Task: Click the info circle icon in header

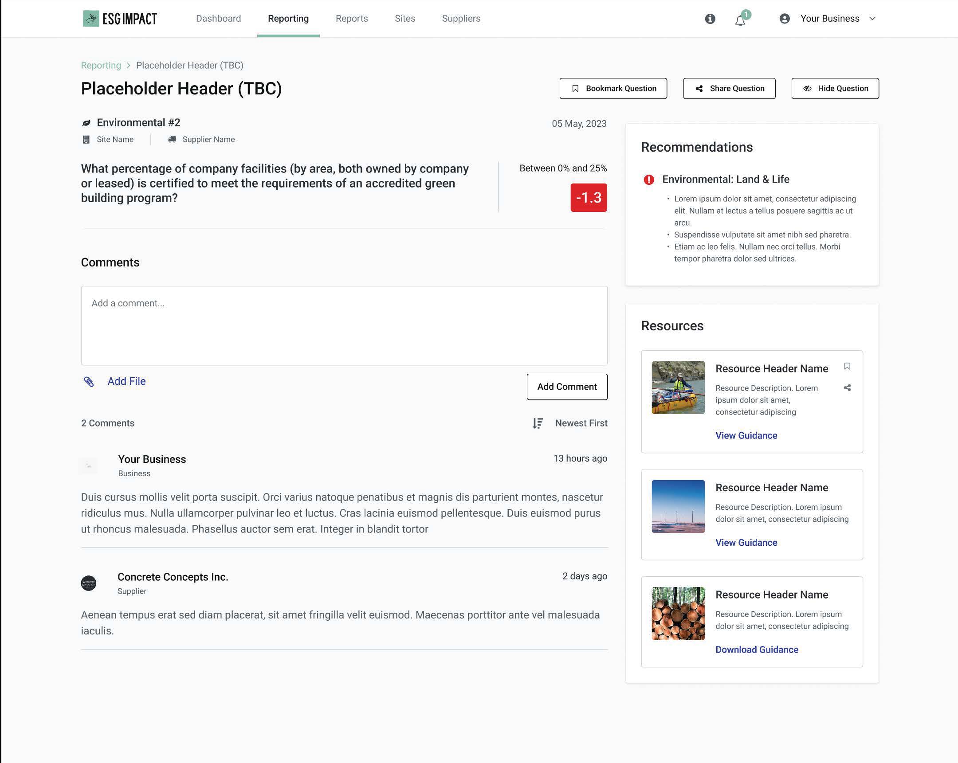Action: click(710, 19)
